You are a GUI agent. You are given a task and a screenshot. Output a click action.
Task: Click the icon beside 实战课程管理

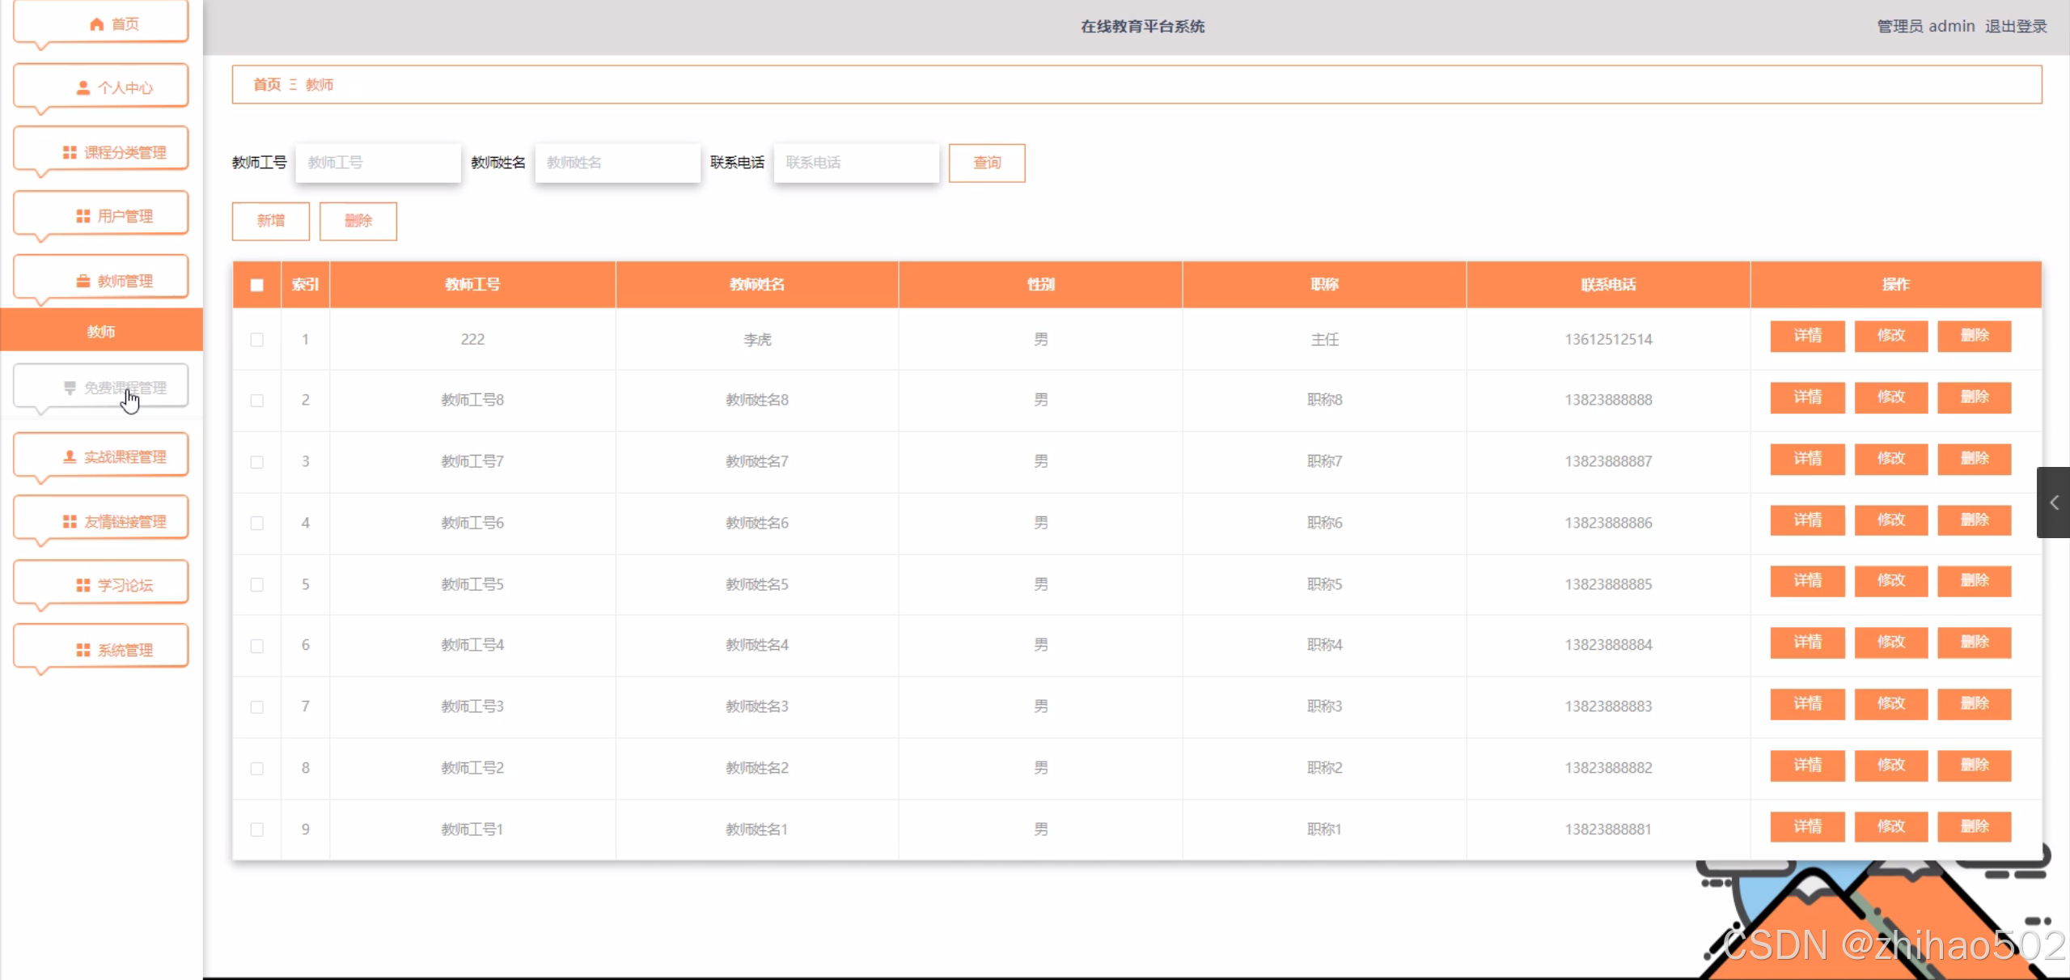[70, 456]
